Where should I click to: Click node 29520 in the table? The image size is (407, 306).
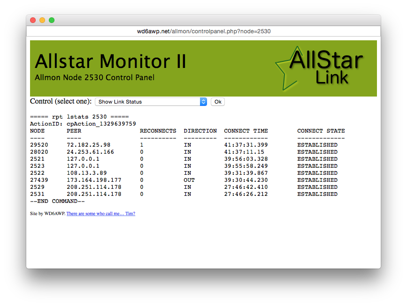coord(39,145)
